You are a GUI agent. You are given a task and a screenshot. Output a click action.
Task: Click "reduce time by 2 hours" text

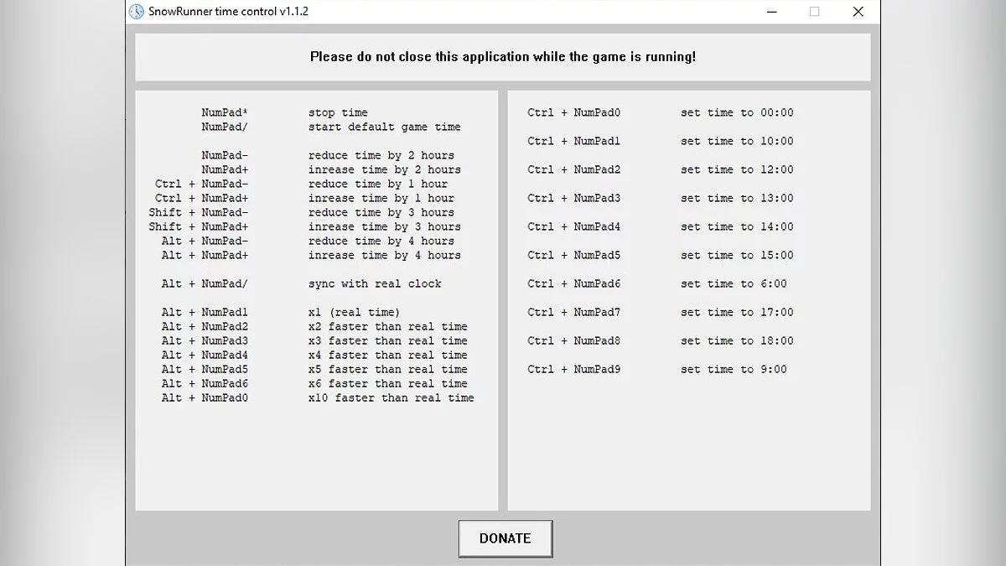381,155
